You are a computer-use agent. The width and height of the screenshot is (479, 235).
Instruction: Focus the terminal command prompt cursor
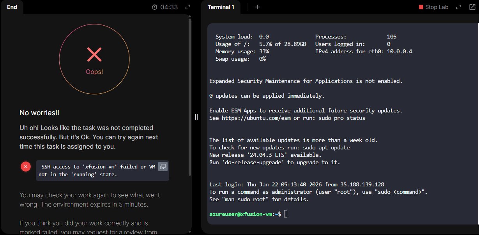[x=286, y=214]
